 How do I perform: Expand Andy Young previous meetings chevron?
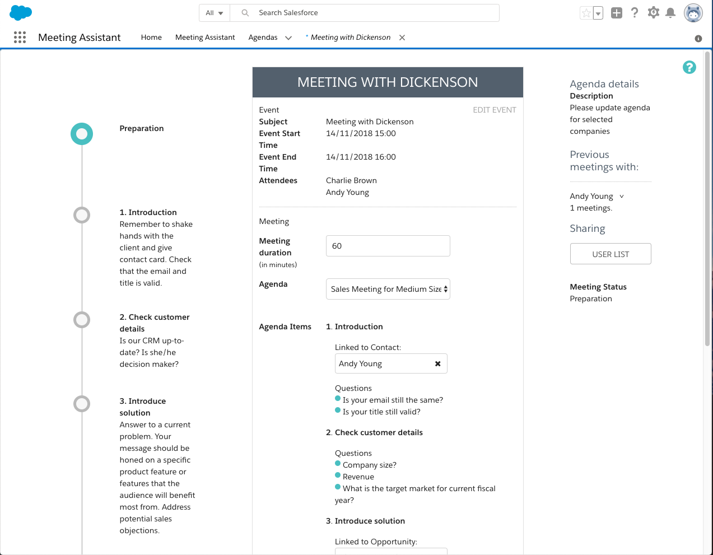coord(622,197)
